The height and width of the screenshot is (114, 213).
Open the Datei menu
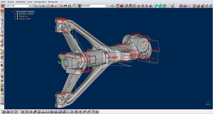point(3,2)
